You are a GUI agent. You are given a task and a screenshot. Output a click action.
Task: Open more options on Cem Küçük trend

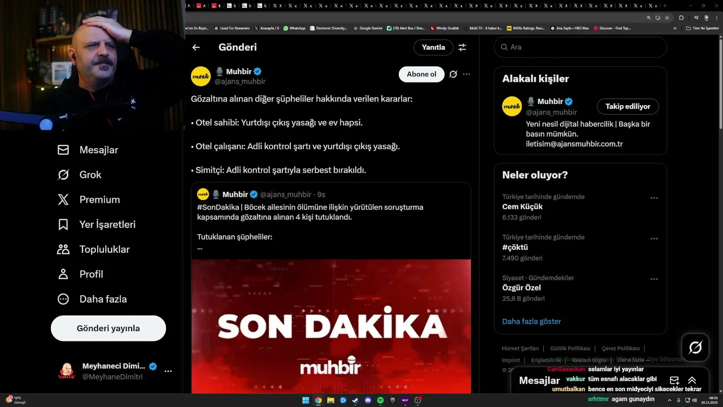[654, 198]
